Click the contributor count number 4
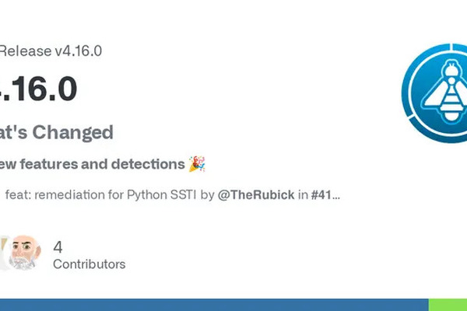Viewport: 467px width, 311px height. click(x=58, y=247)
